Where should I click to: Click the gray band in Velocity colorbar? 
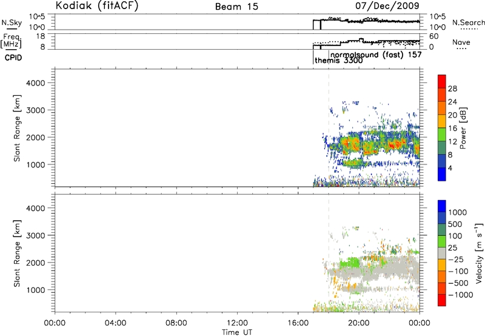[442, 253]
